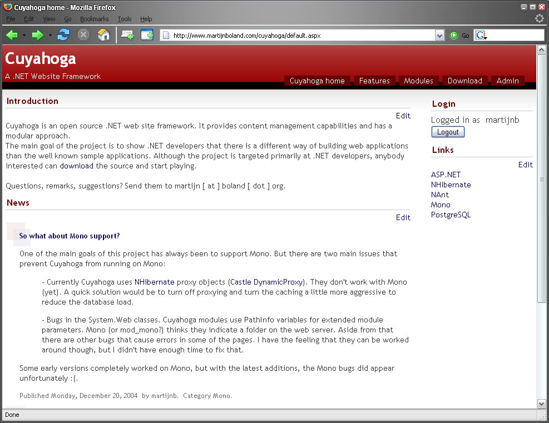Reload the page with the Refresh icon

point(63,35)
